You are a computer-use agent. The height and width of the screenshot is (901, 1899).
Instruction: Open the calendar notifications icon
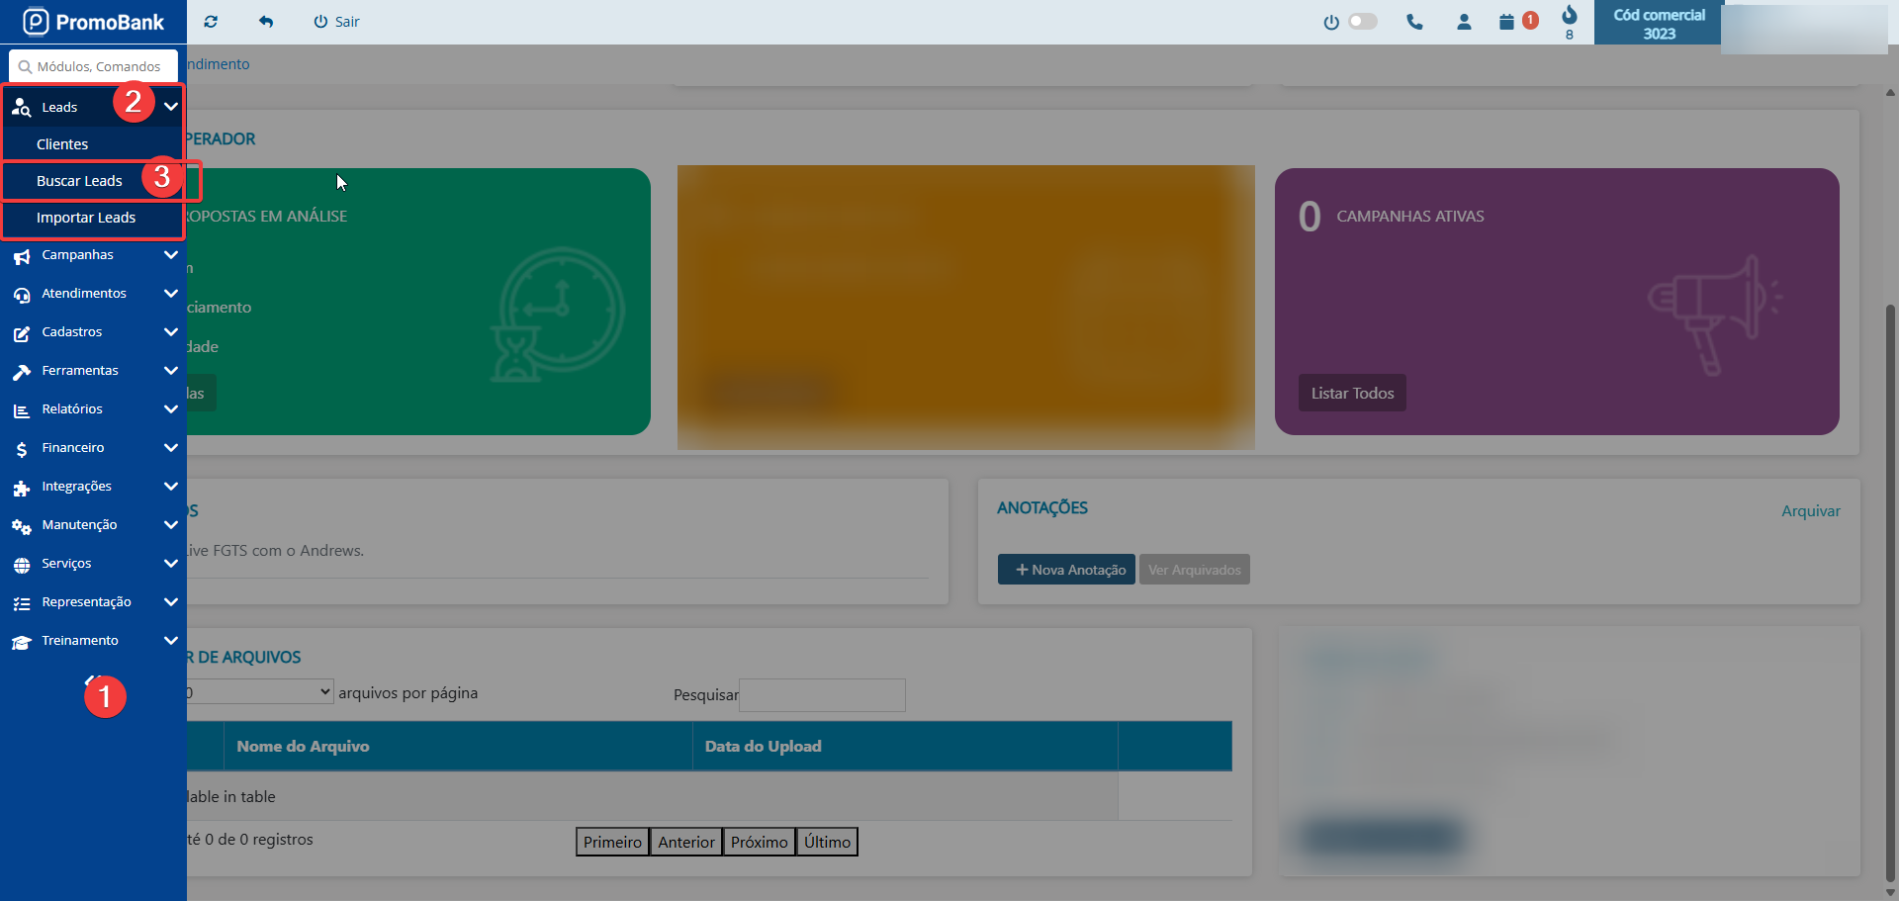[1506, 22]
